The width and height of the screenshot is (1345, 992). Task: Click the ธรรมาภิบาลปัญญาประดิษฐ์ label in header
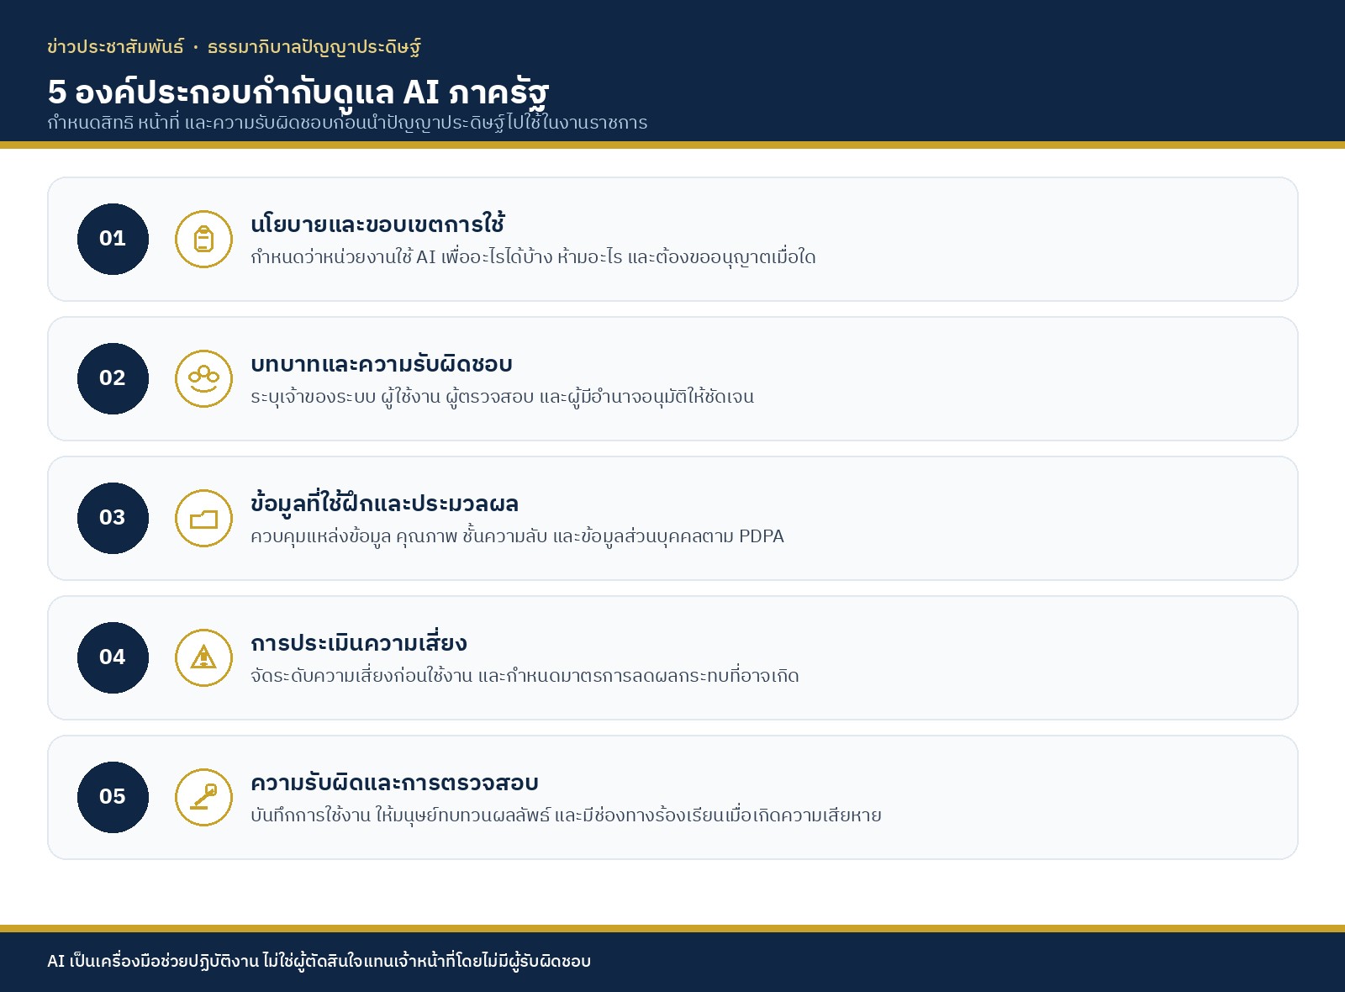coord(314,47)
